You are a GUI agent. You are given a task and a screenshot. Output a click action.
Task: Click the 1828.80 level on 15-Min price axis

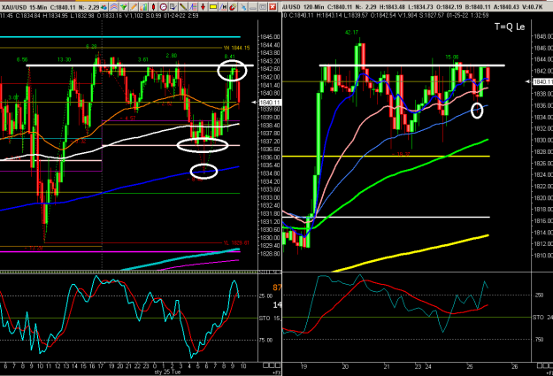pyautogui.click(x=270, y=254)
